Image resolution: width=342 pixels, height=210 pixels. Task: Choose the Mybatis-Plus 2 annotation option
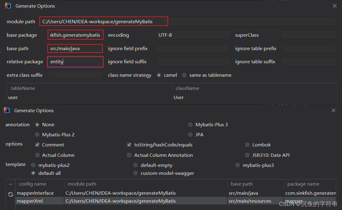(37, 134)
